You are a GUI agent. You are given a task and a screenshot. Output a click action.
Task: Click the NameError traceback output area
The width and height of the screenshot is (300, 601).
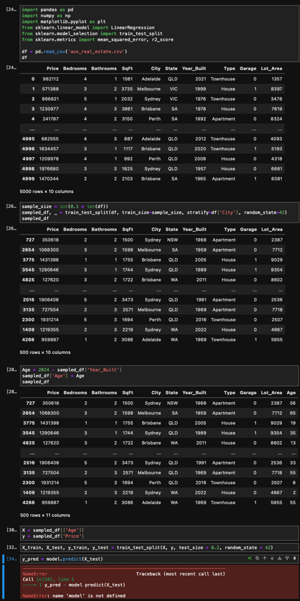click(159, 582)
